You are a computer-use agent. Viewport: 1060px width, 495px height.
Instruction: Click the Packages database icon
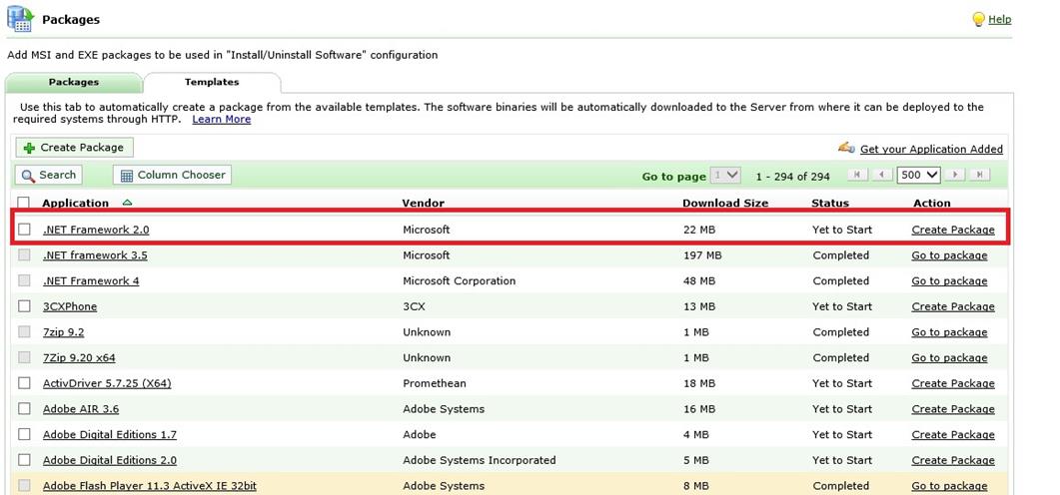[20, 18]
